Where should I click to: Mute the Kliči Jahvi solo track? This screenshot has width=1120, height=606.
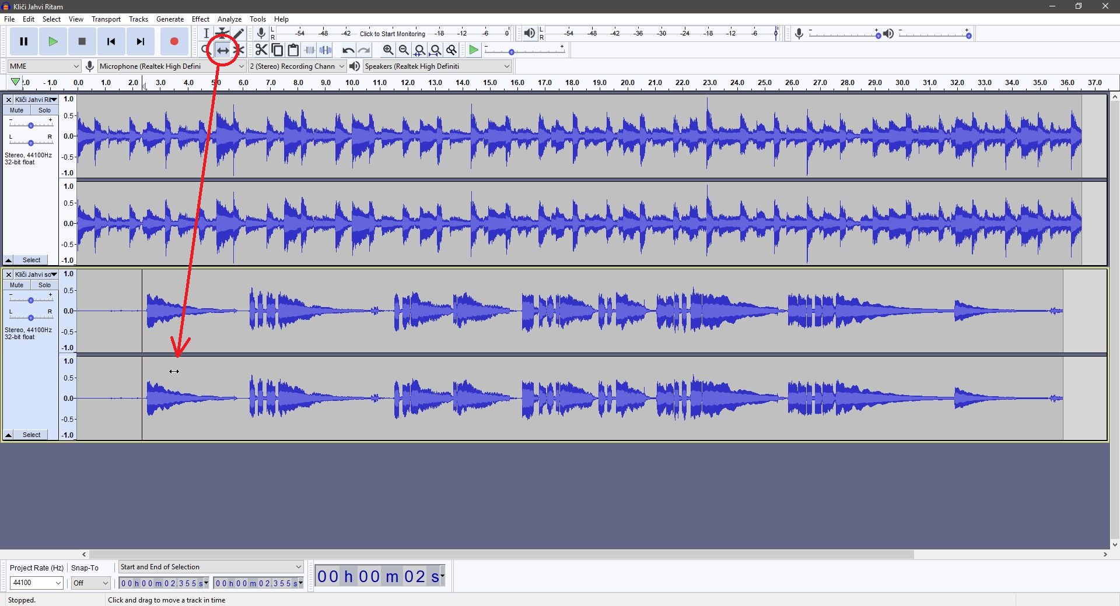coord(17,285)
